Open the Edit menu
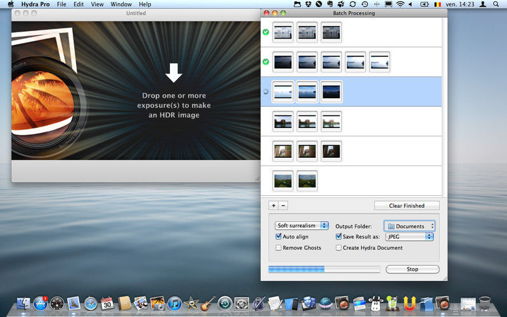Screen dimensions: 507x317 (x=79, y=4)
